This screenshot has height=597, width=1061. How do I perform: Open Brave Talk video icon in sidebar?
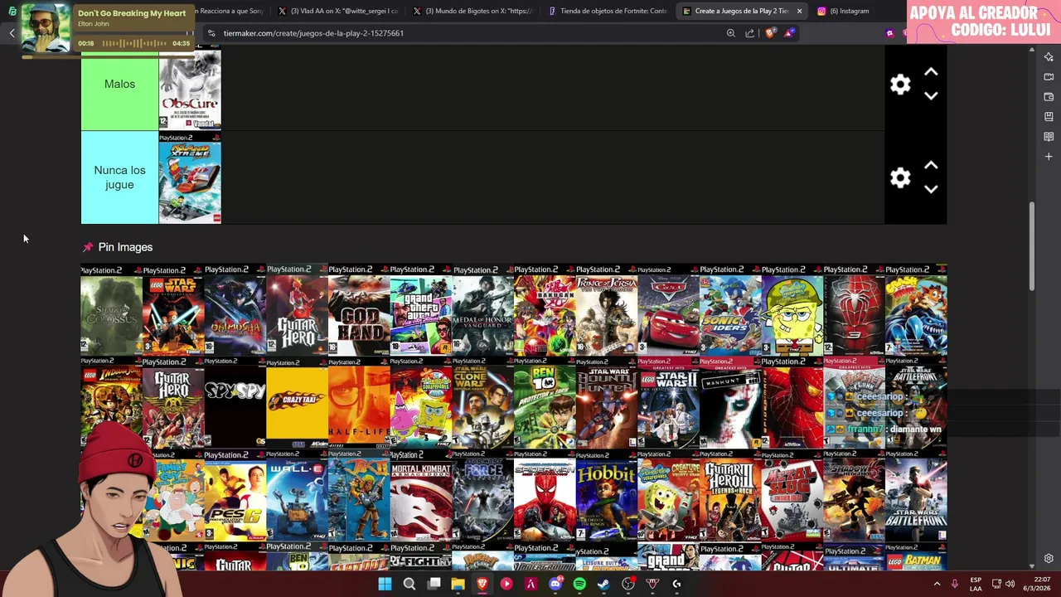(1049, 76)
